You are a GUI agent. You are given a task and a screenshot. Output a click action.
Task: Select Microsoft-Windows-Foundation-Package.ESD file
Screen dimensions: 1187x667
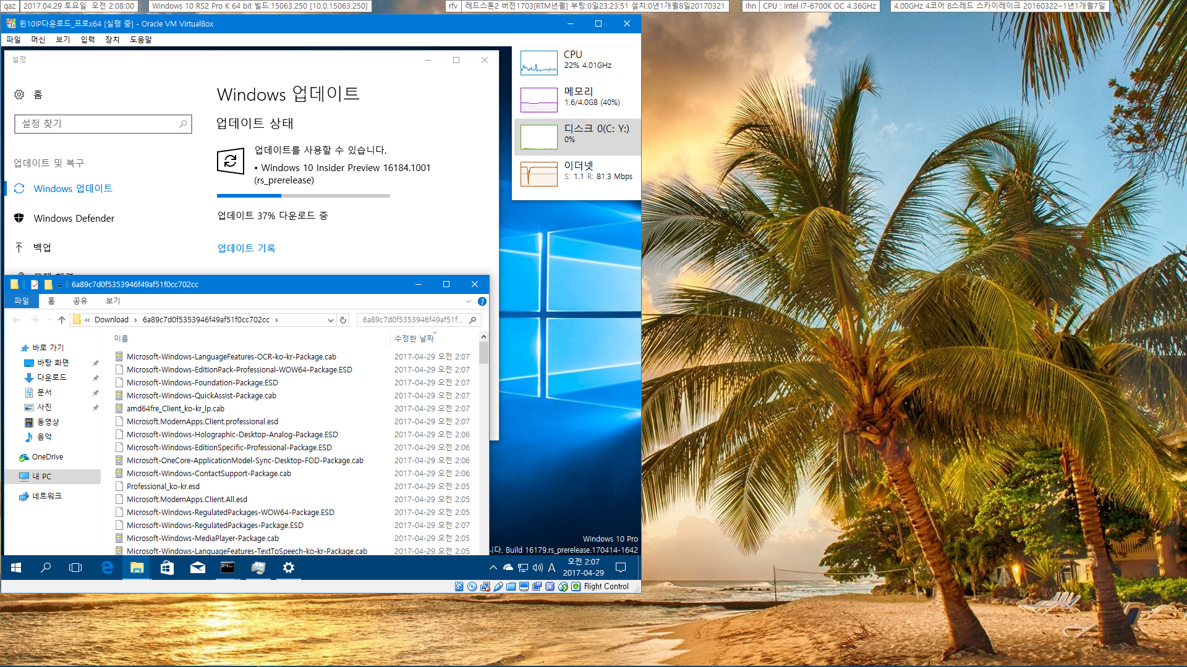(x=202, y=383)
